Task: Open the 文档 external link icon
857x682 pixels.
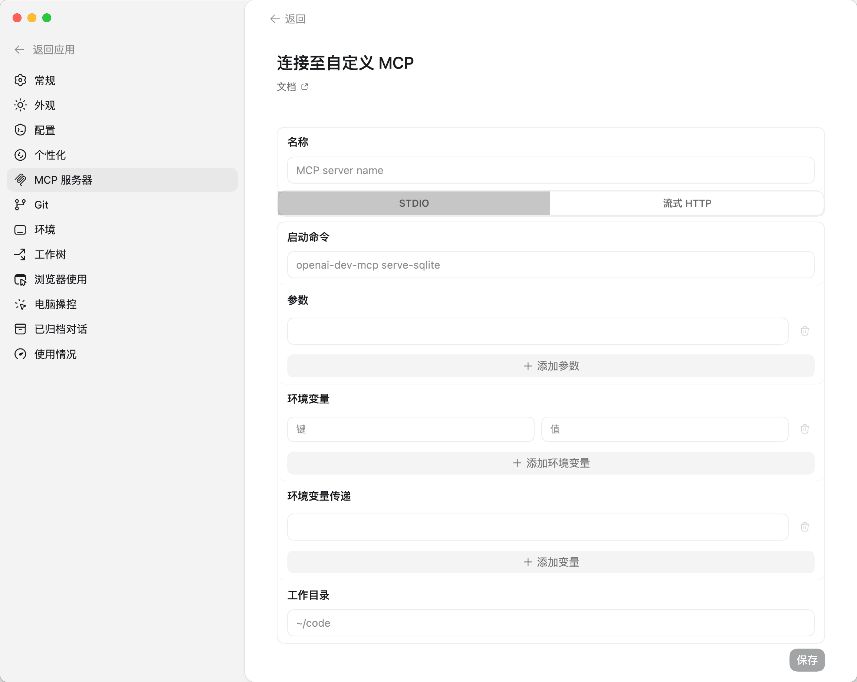Action: 305,87
